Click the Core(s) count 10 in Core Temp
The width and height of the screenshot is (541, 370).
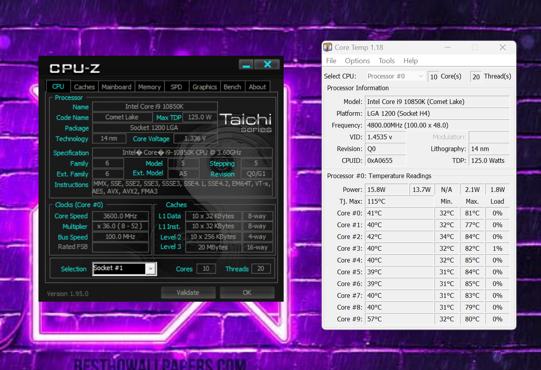(x=434, y=77)
